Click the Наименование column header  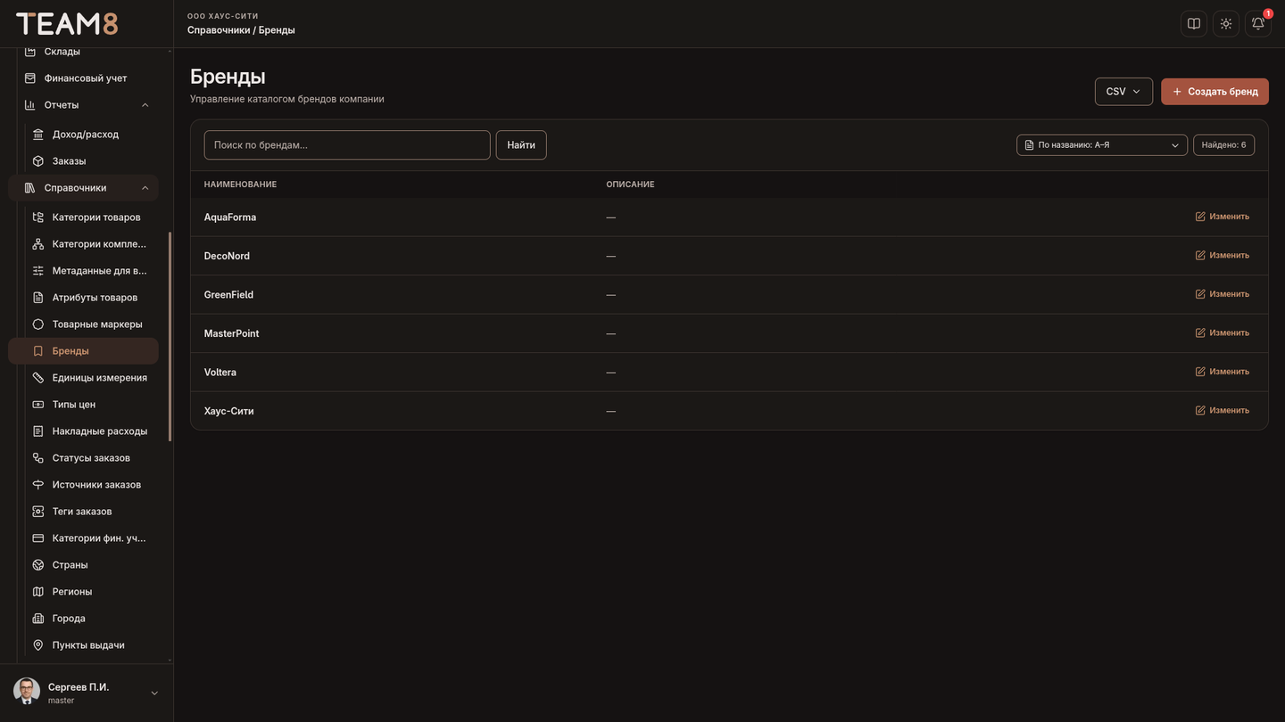click(240, 185)
